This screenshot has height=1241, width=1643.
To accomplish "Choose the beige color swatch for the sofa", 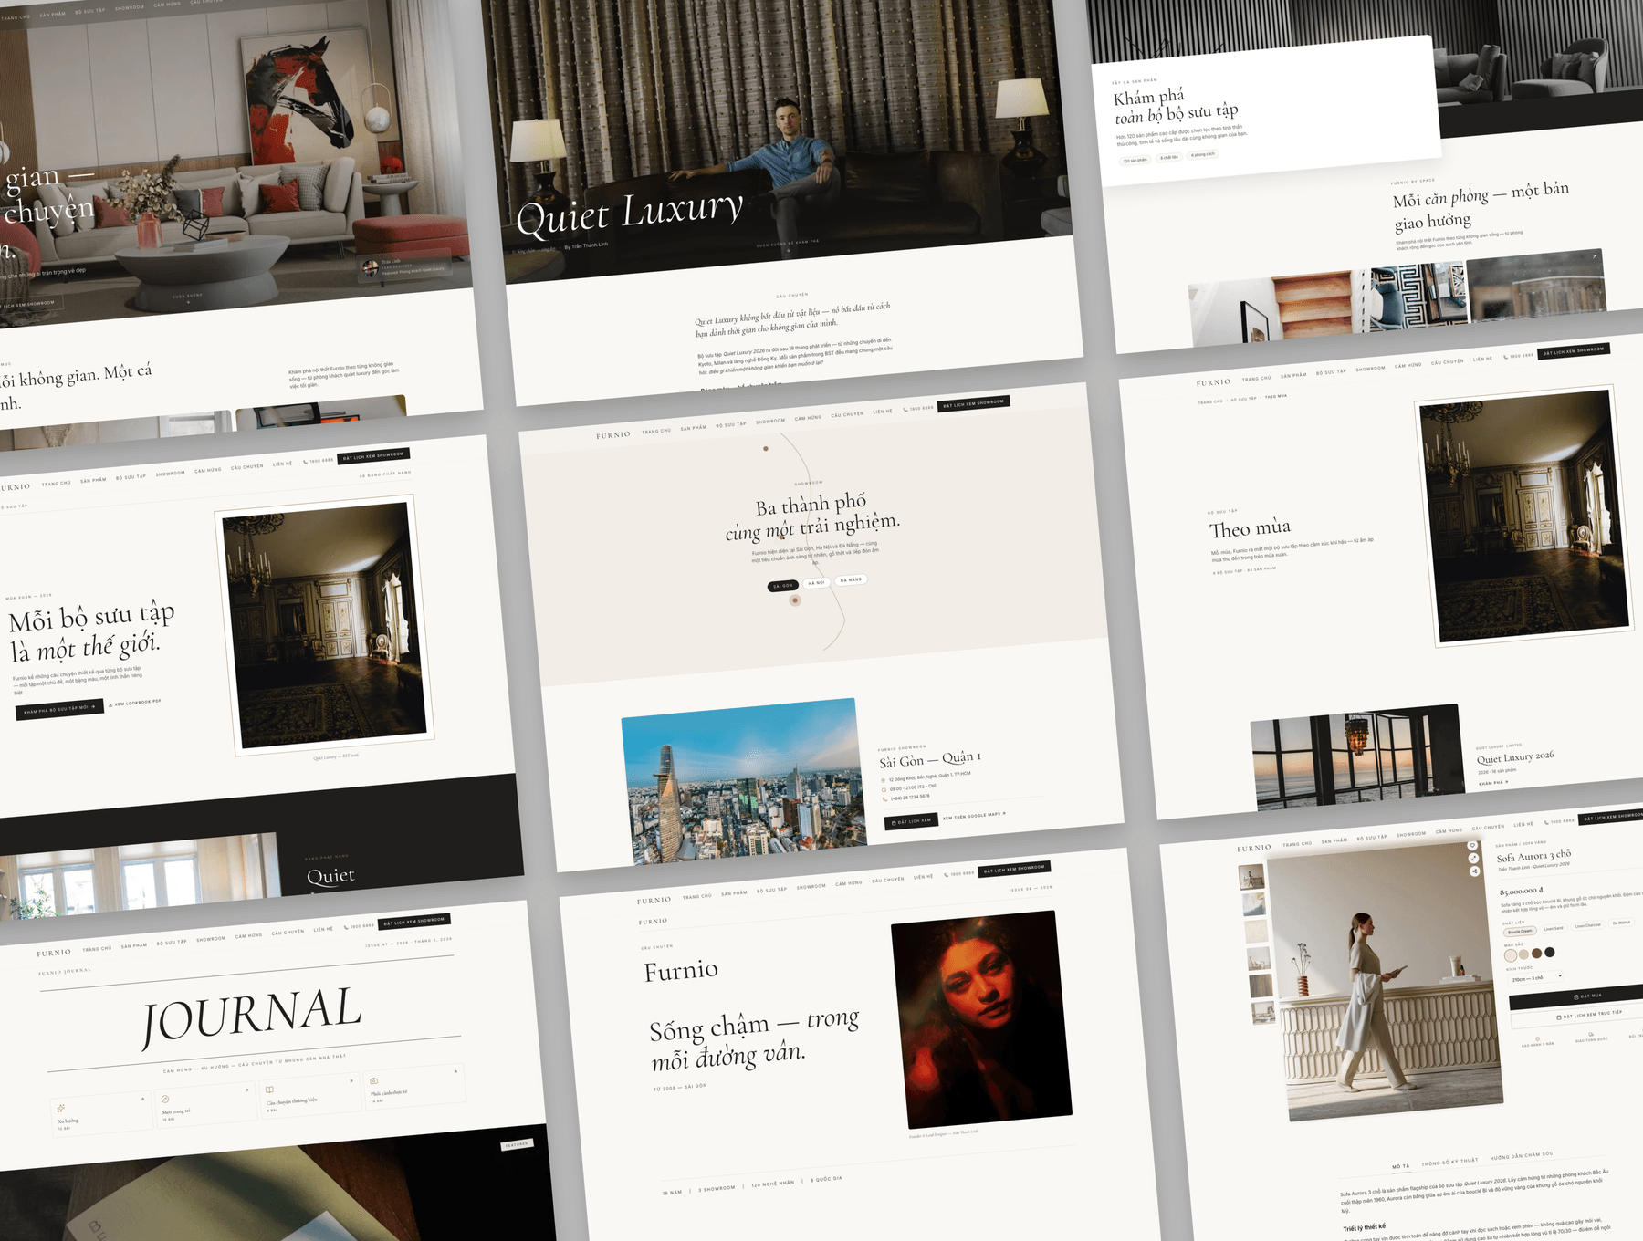I will [1523, 954].
